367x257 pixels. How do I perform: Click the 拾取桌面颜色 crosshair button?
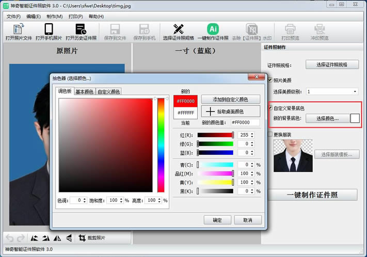(x=231, y=111)
